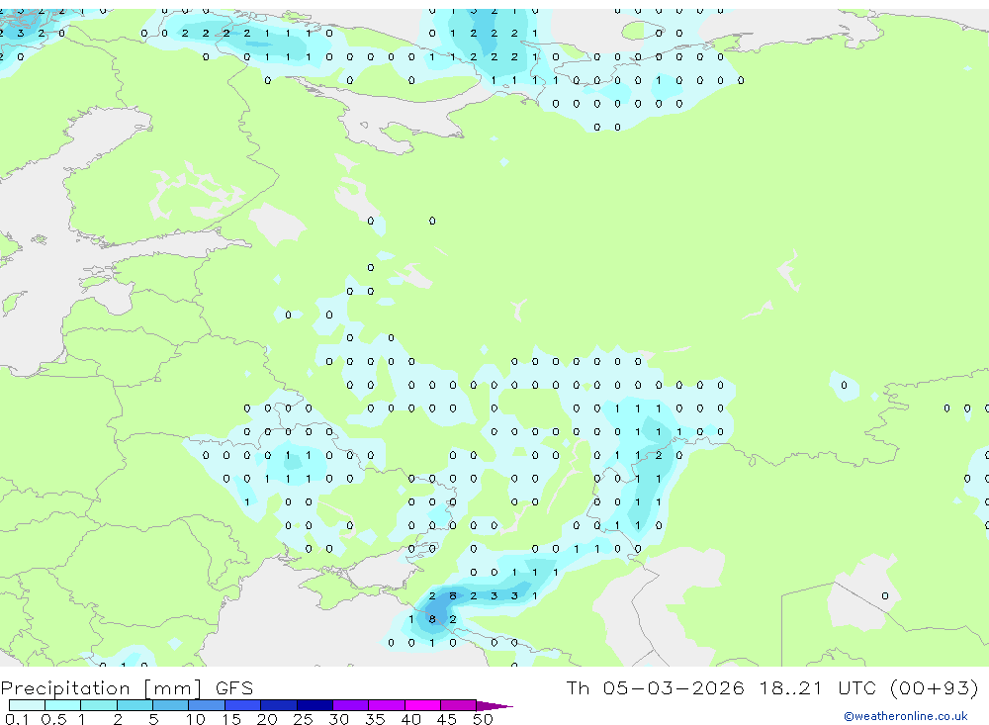Click the lightest 0.1–0.5 mm legend swatch

coord(27,705)
